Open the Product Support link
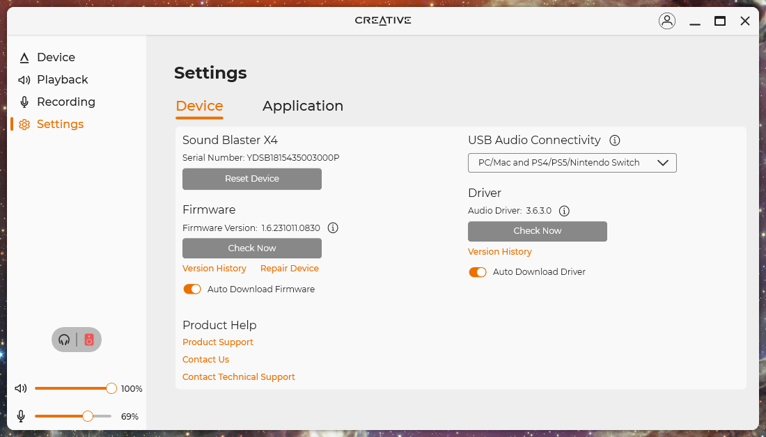The height and width of the screenshot is (437, 766). (217, 342)
